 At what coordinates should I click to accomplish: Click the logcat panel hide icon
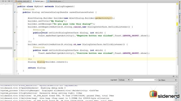point(176,76)
